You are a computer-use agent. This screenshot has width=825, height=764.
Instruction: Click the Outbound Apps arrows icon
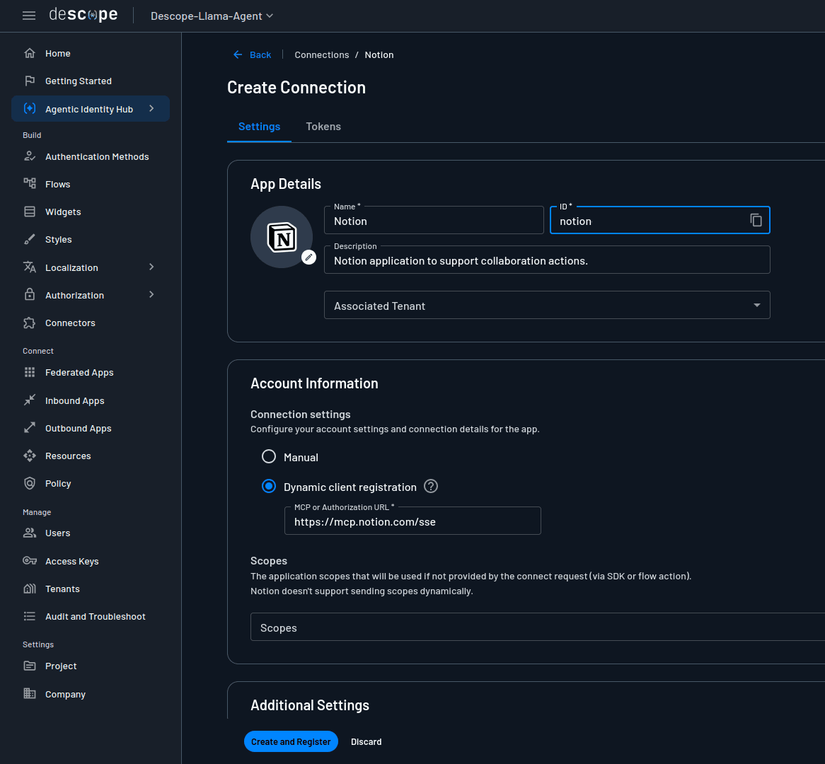click(x=30, y=428)
